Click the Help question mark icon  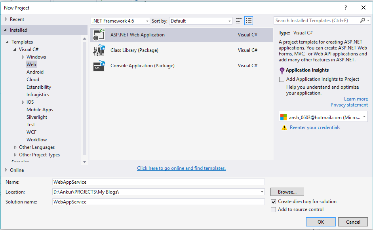pos(346,8)
